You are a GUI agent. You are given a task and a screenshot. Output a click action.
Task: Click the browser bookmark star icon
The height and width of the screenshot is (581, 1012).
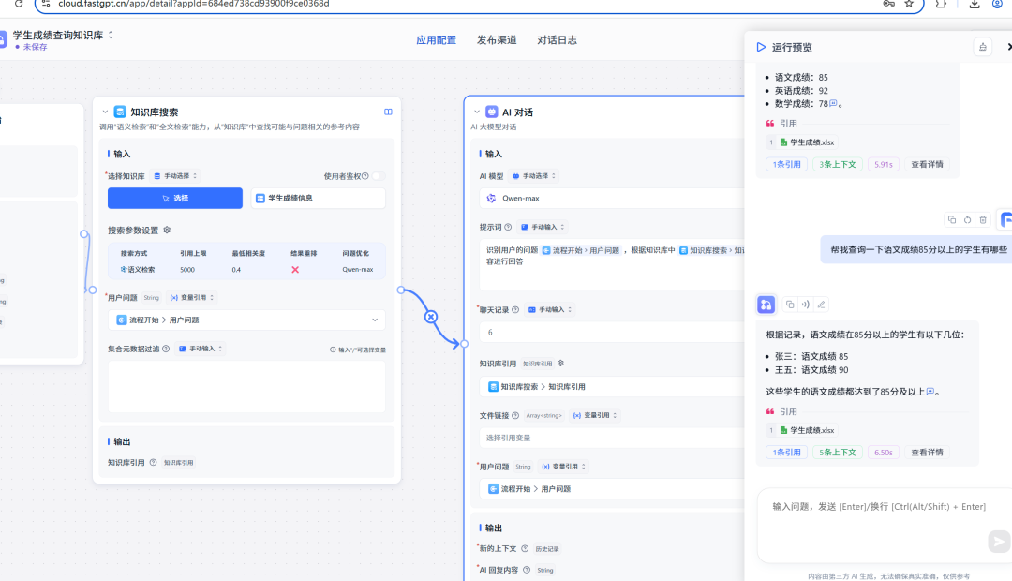coord(909,4)
